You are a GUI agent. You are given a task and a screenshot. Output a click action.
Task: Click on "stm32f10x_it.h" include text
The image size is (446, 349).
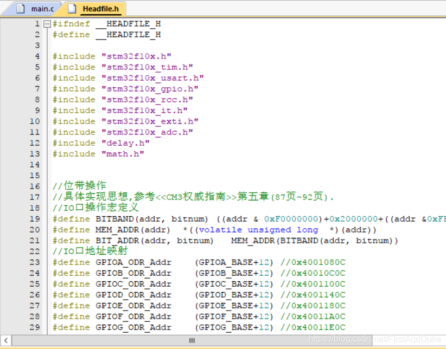pyautogui.click(x=144, y=111)
